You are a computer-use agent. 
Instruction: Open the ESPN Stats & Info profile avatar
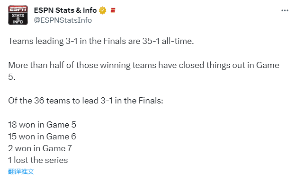pos(18,15)
